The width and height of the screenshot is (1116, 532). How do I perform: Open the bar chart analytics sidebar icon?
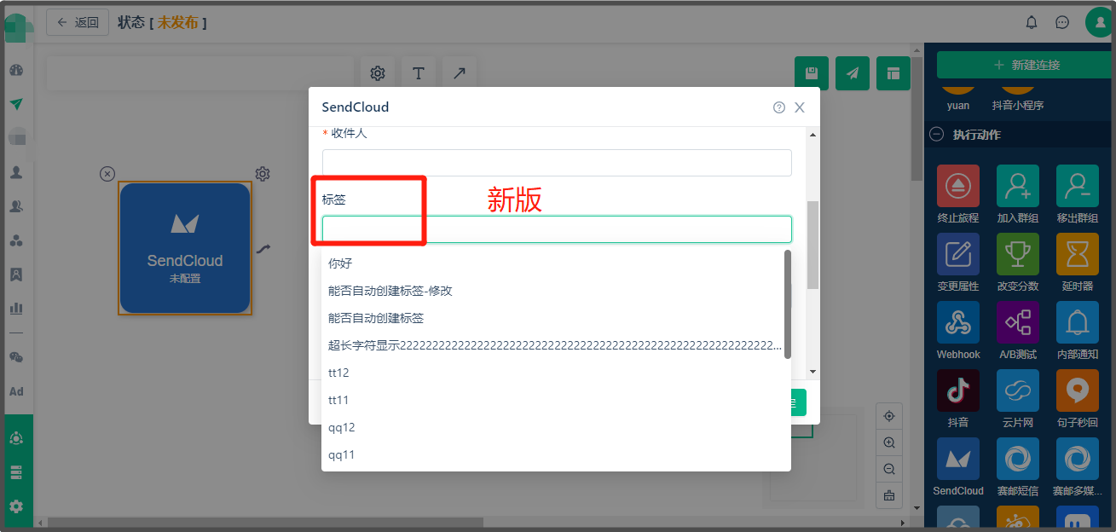tap(16, 308)
